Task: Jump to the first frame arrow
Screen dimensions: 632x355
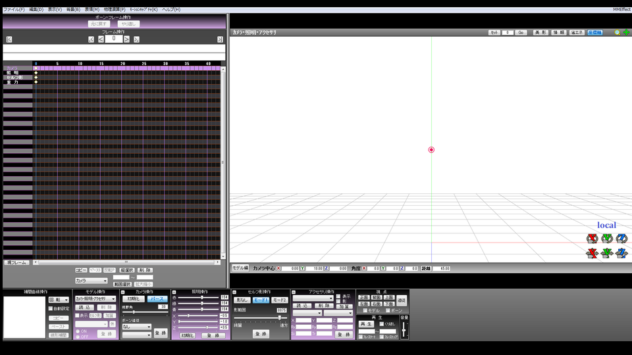Action: pos(9,39)
